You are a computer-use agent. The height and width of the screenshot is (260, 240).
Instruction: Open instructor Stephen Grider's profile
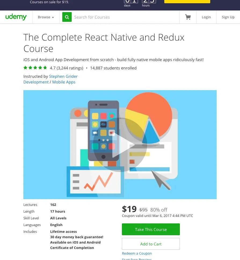tap(63, 76)
